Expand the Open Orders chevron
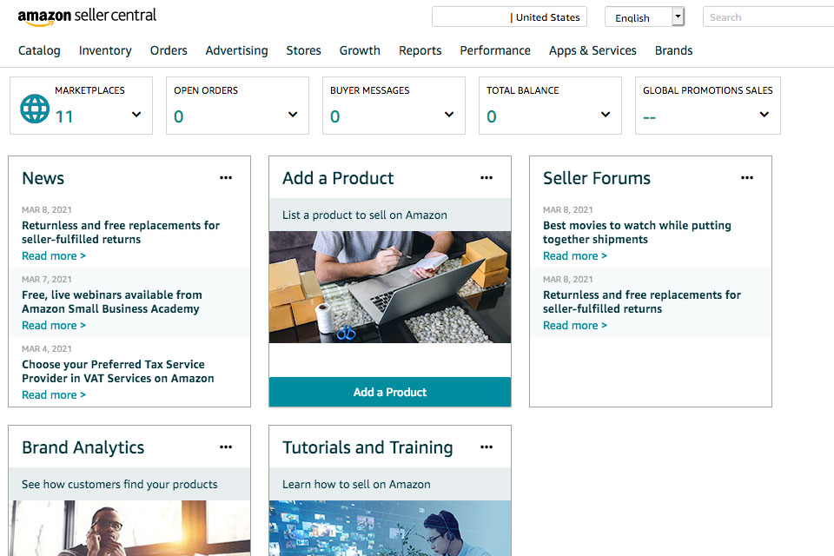The image size is (834, 556). point(293,115)
